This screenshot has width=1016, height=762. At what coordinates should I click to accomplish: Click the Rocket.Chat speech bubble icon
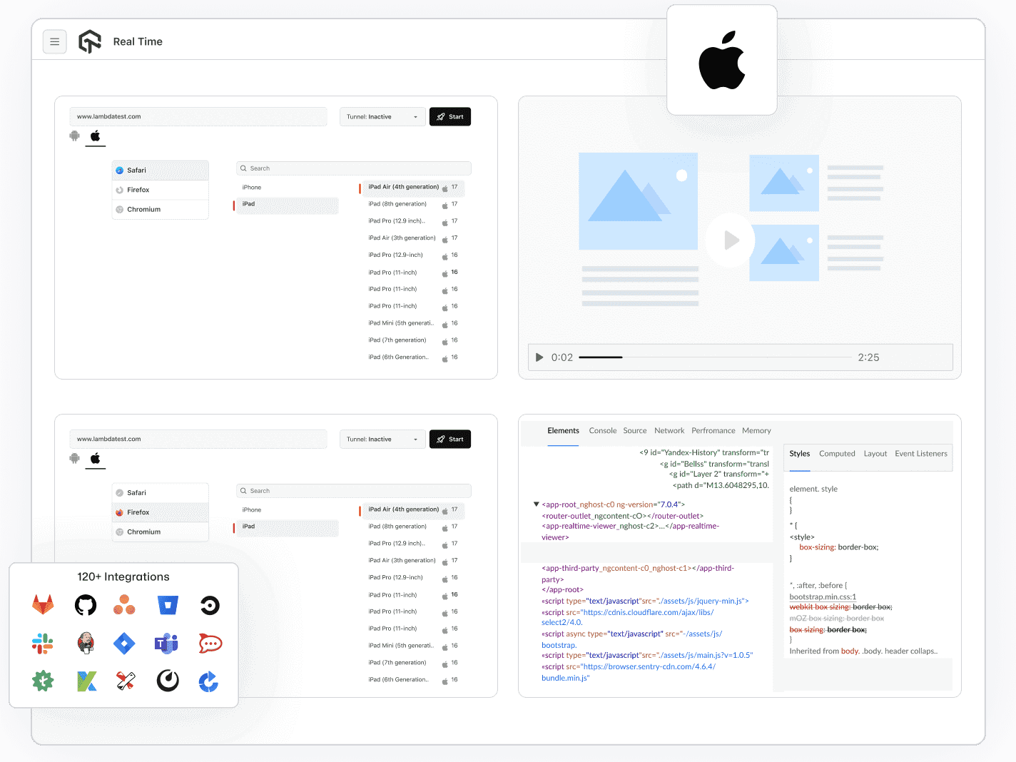210,644
